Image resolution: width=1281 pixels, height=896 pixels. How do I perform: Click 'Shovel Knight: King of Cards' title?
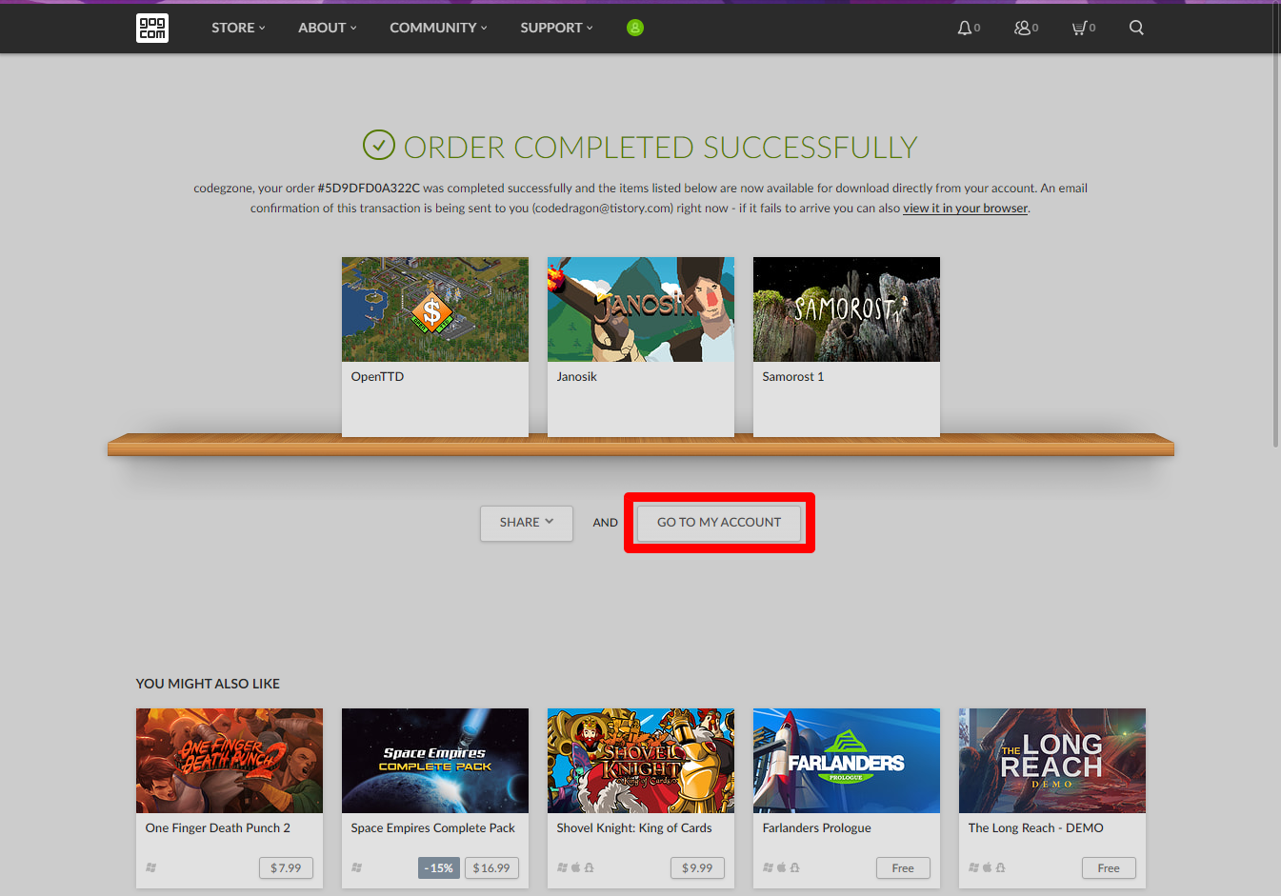click(634, 827)
